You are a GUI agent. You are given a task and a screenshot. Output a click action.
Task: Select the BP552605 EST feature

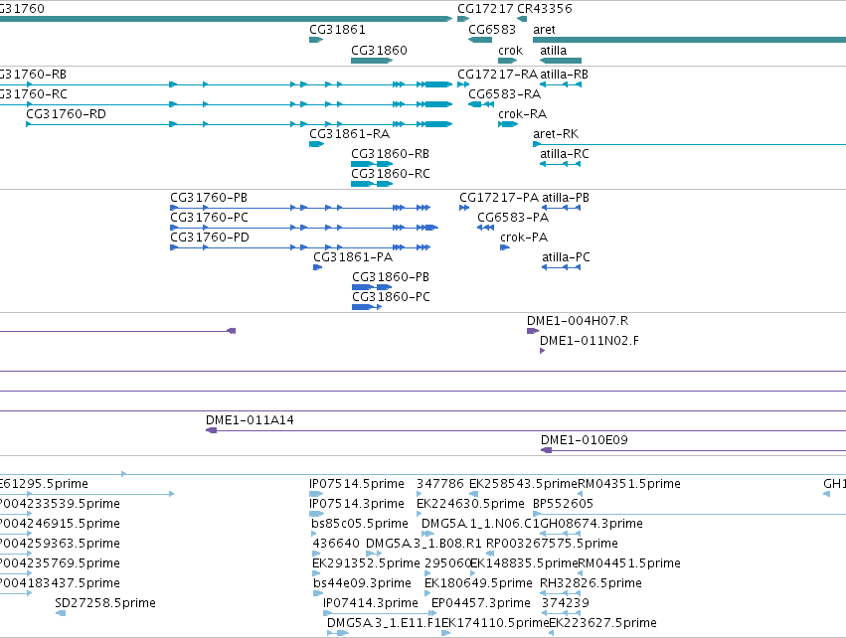coord(690,514)
